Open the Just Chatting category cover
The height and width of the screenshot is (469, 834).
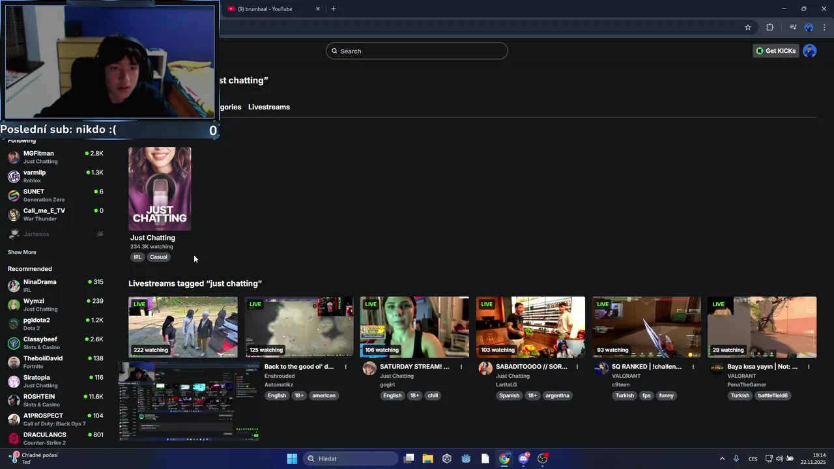click(160, 189)
